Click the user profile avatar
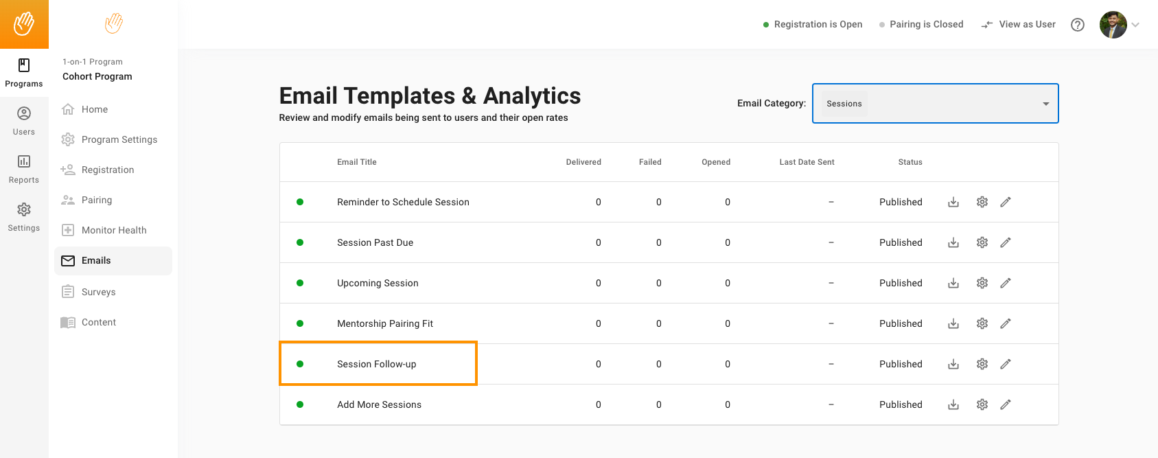The image size is (1158, 458). pos(1113,25)
